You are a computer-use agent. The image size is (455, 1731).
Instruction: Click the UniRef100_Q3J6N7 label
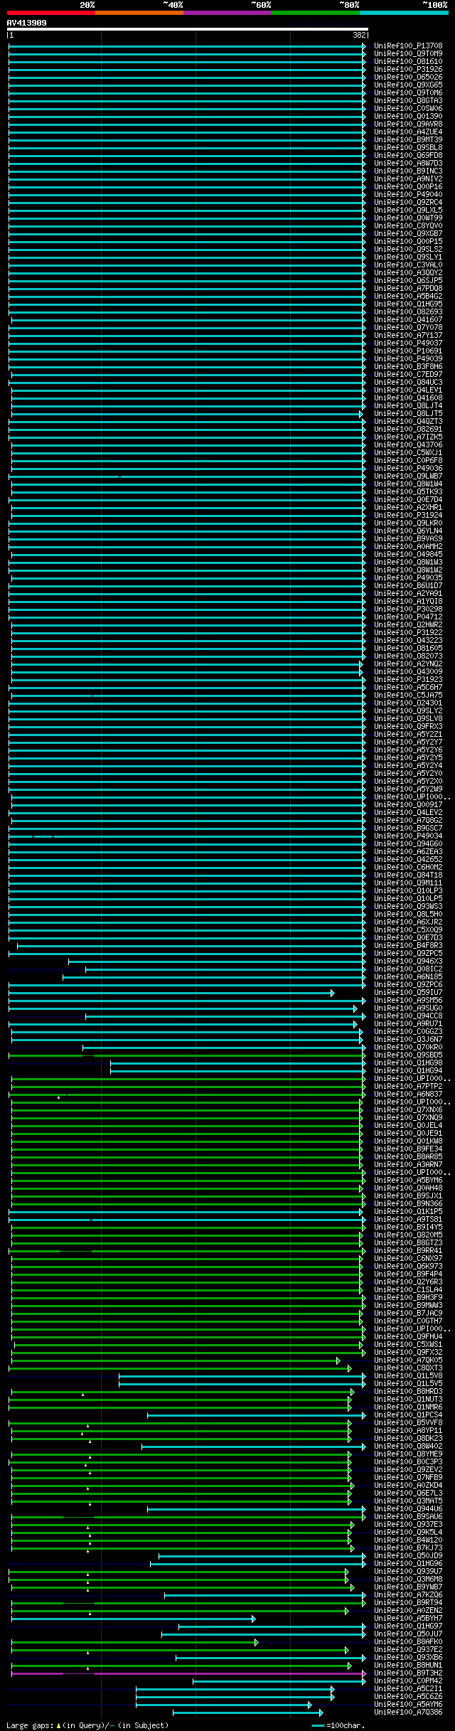408,1040
